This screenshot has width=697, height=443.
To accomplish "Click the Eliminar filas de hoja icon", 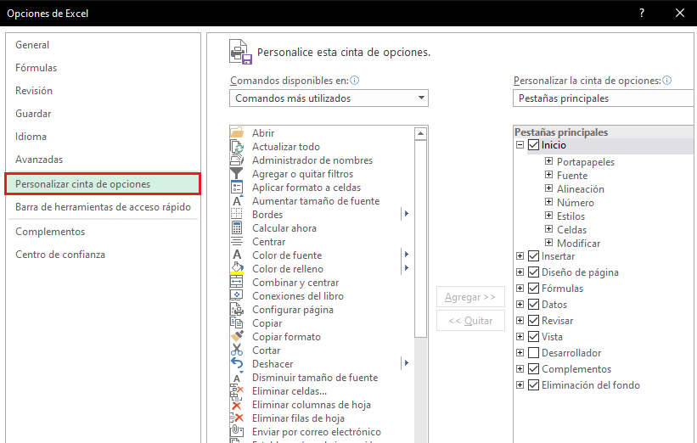I will click(237, 418).
